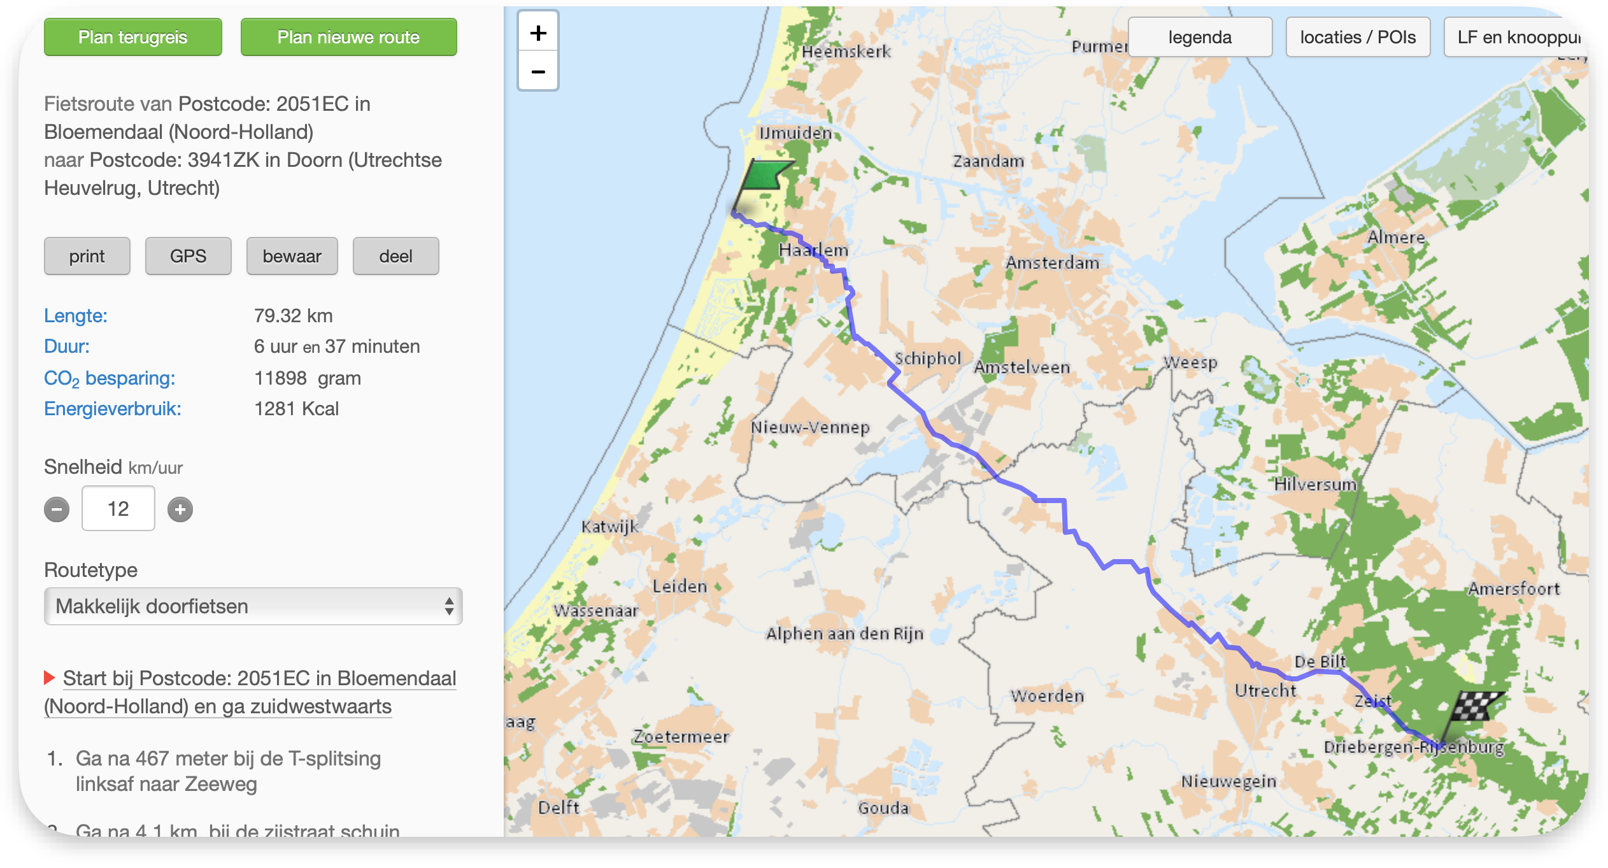Open the legenda map tab

point(1200,38)
